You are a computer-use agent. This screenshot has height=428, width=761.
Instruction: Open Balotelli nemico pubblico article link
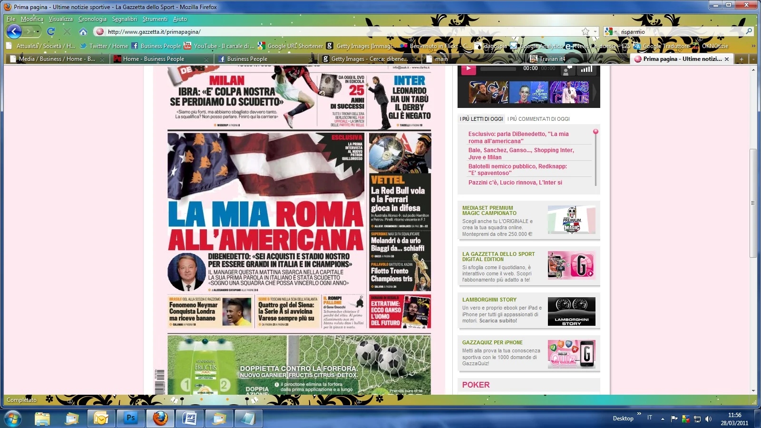pyautogui.click(x=517, y=170)
